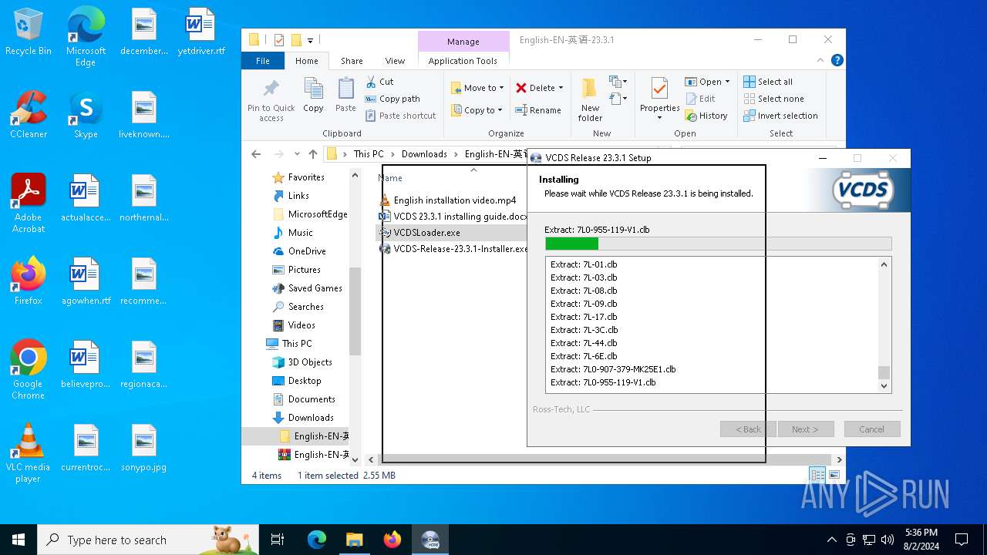Select English installation video.mp4
This screenshot has width=987, height=555.
point(455,200)
